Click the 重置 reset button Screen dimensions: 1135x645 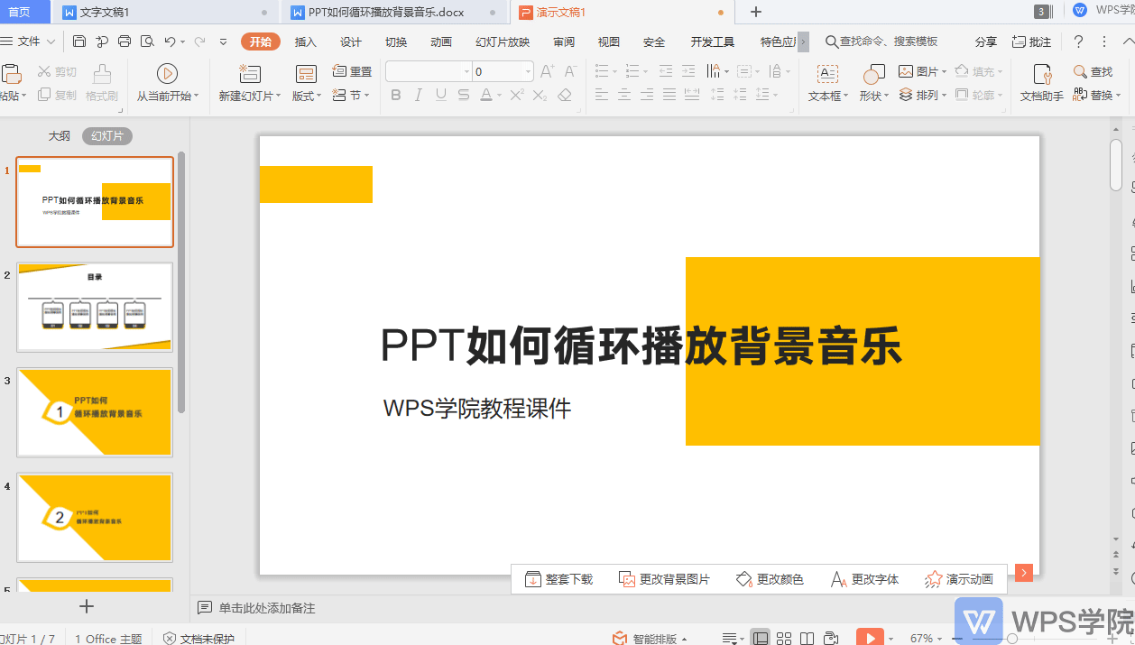pos(352,71)
